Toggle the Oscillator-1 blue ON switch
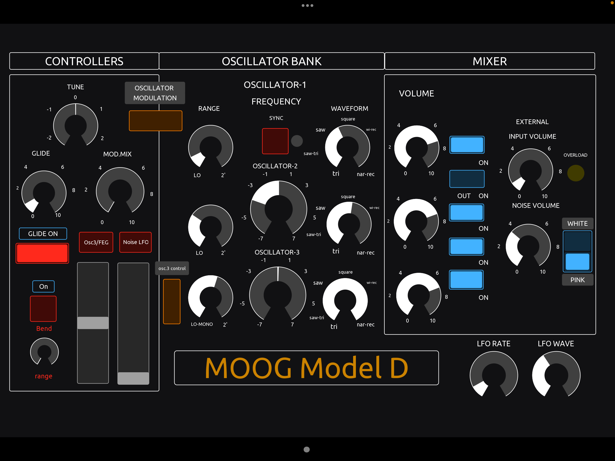 (x=467, y=145)
